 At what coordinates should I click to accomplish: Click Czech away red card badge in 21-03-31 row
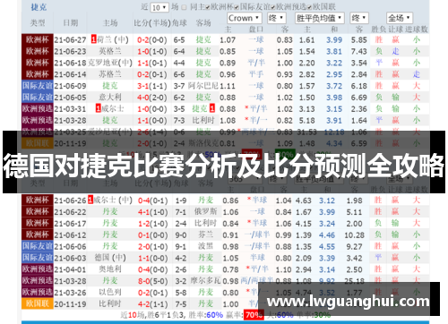[211, 108]
